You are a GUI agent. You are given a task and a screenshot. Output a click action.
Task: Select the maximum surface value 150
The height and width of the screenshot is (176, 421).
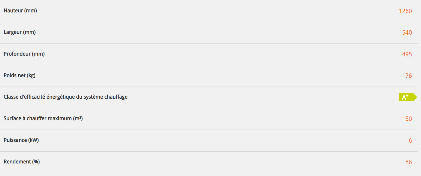pyautogui.click(x=407, y=119)
